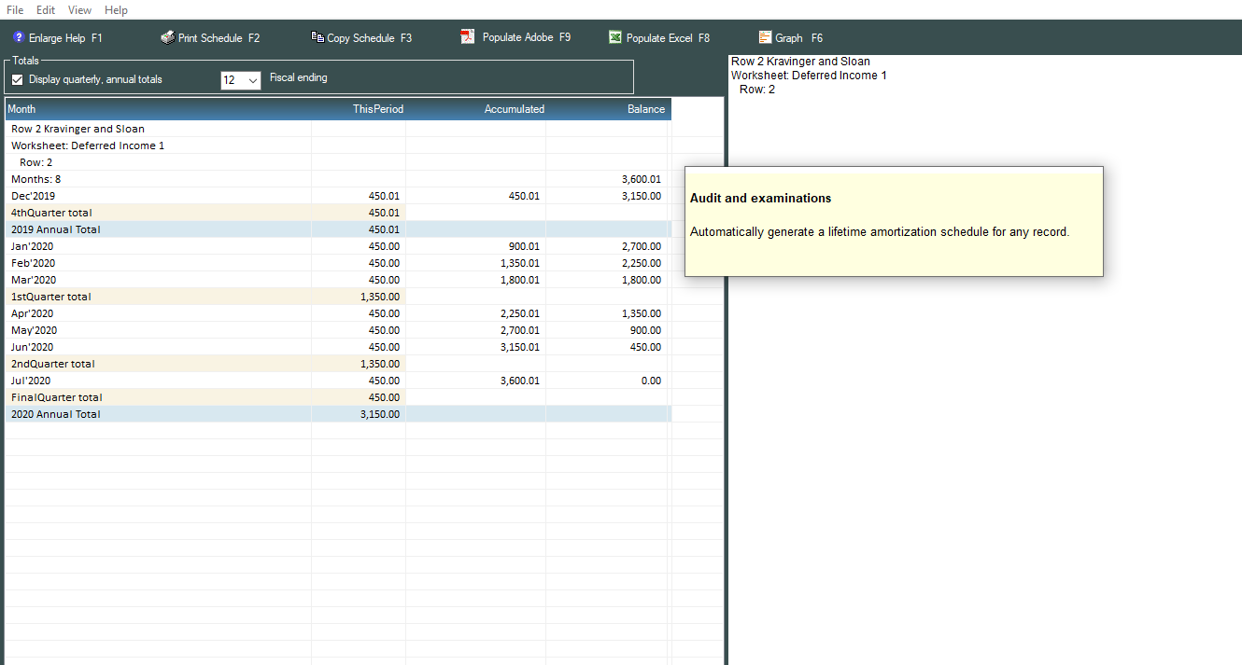Screen dimensions: 1242x665
Task: Click the 3,150.00 balance for Dec'2019
Action: tap(641, 196)
